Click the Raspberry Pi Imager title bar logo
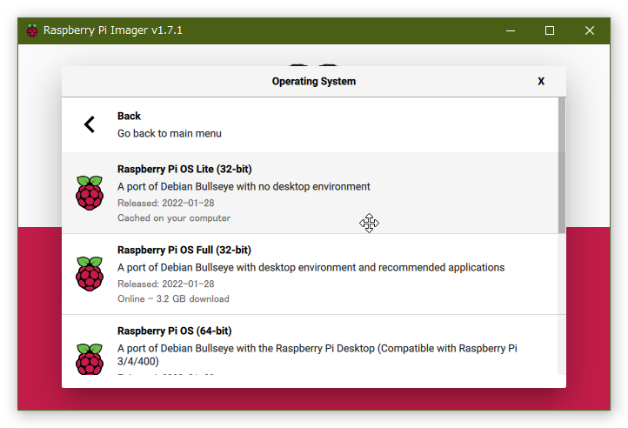Viewport: 628px width, 428px height. (x=32, y=30)
